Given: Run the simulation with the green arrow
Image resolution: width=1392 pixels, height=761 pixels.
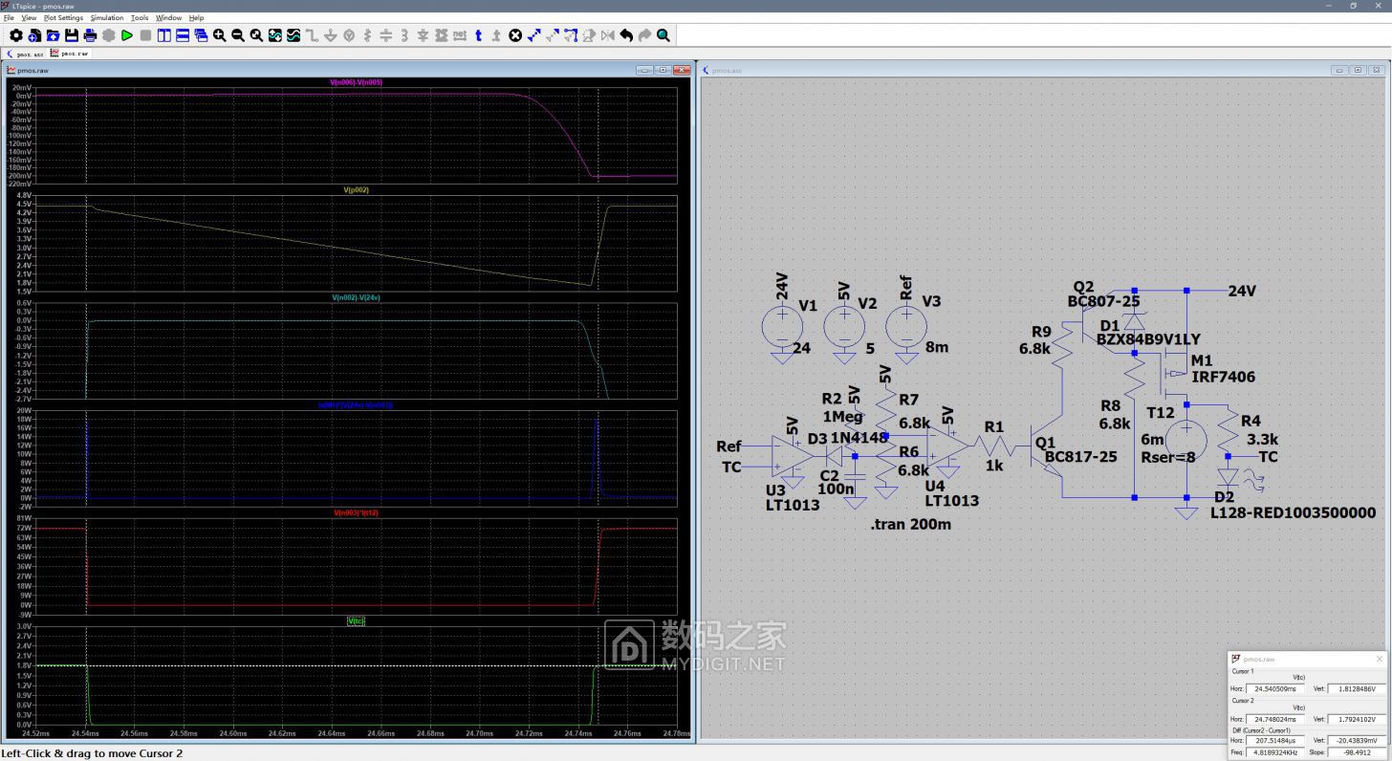Looking at the screenshot, I should pos(127,35).
